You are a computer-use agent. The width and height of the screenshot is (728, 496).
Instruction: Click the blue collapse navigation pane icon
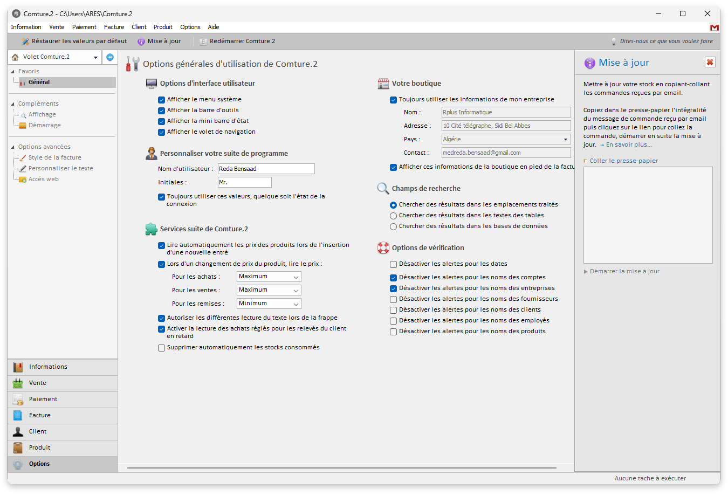(x=110, y=57)
